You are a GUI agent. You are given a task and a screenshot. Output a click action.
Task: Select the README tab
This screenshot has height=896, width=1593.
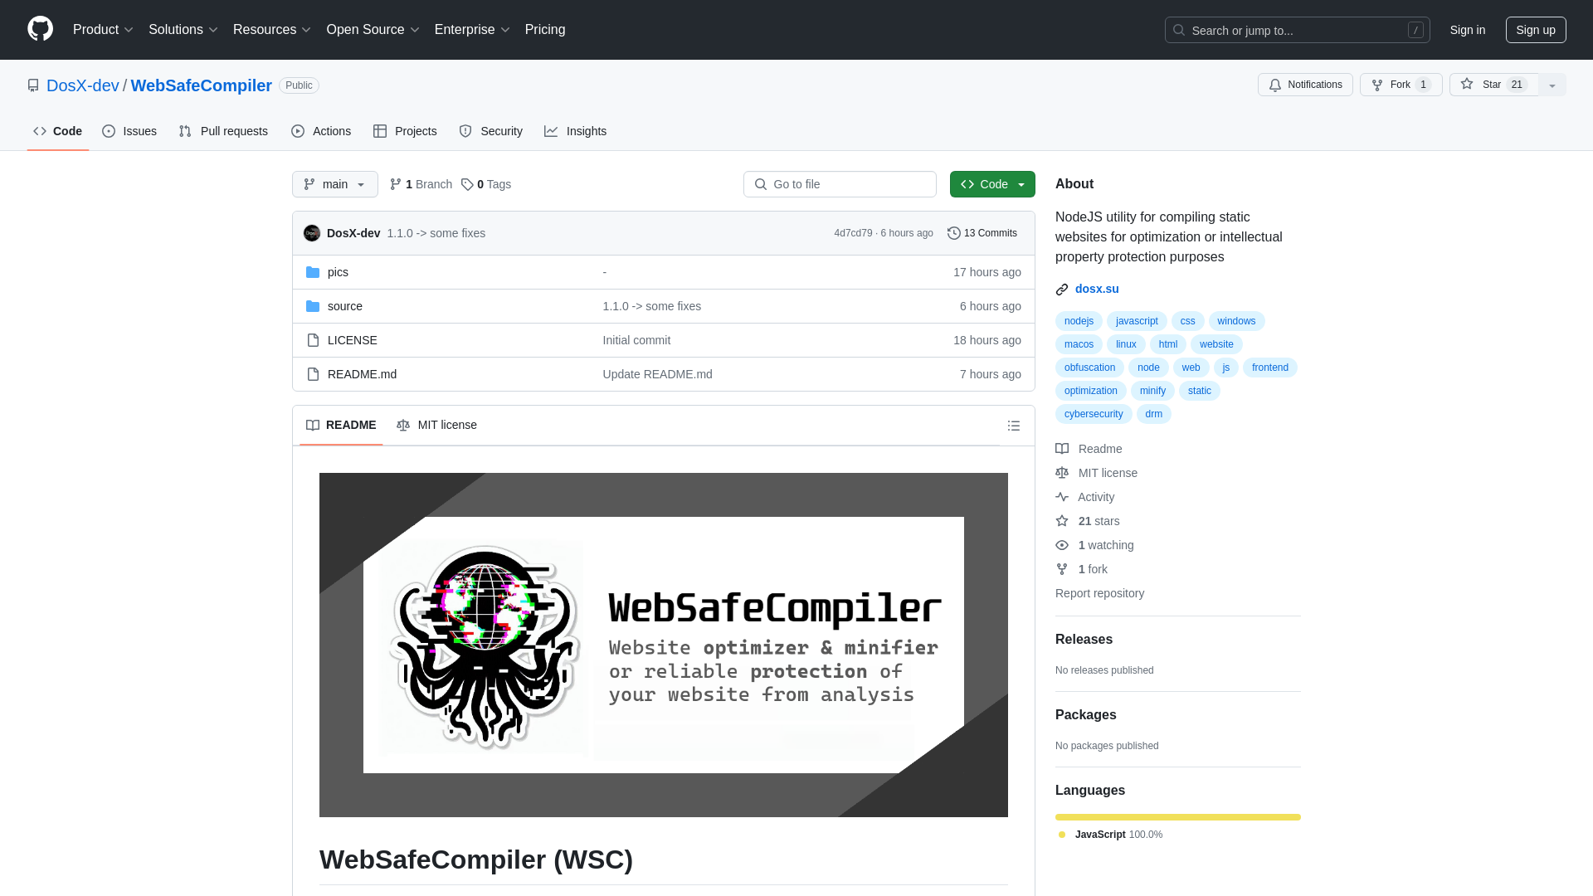[341, 425]
